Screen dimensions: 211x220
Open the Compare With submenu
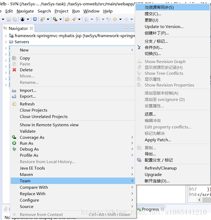point(73,187)
